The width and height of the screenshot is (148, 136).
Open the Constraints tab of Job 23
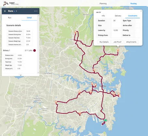coord(133,16)
